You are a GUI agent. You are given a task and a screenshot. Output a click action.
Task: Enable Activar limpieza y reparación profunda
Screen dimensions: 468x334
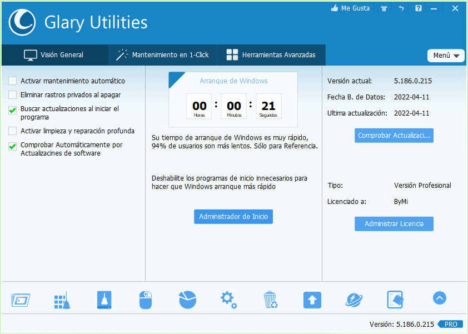pyautogui.click(x=13, y=131)
